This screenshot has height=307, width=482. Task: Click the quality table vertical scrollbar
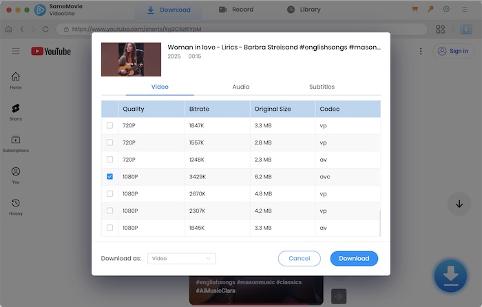[x=380, y=223]
